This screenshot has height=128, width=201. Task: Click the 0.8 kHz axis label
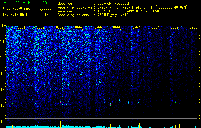3,90
